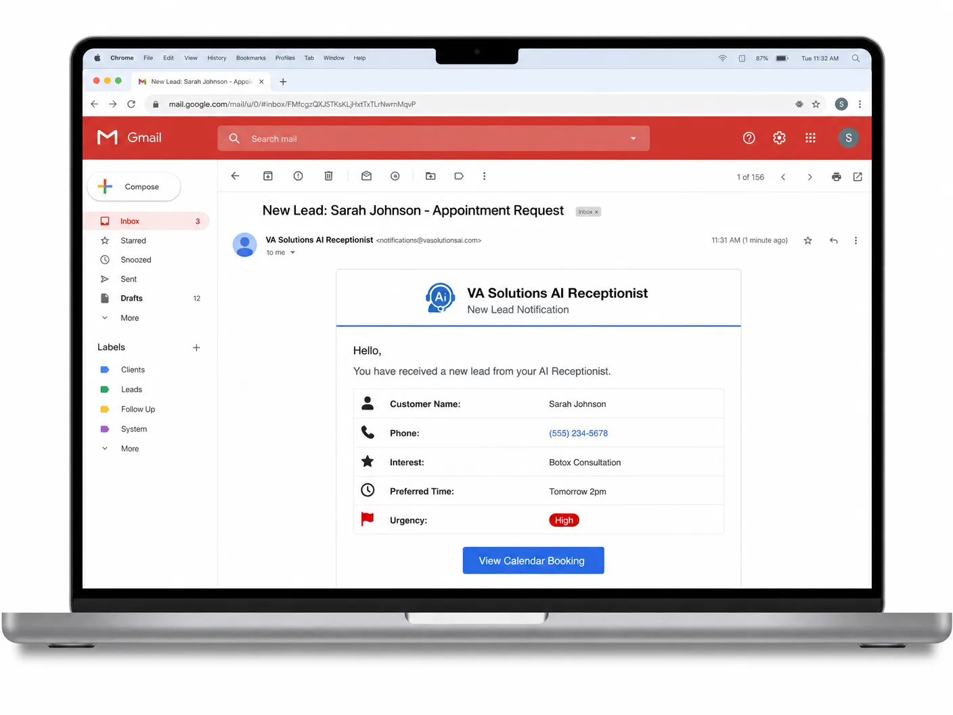Open message more options menu

click(x=856, y=240)
